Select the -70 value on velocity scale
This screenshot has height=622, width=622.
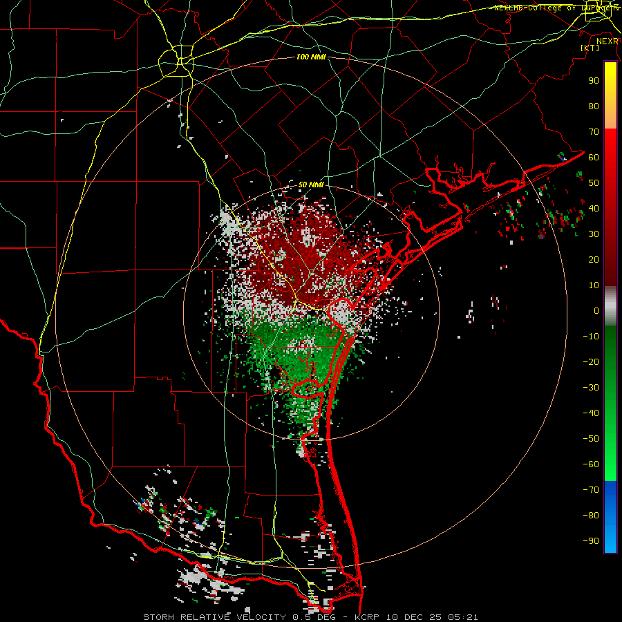[591, 490]
